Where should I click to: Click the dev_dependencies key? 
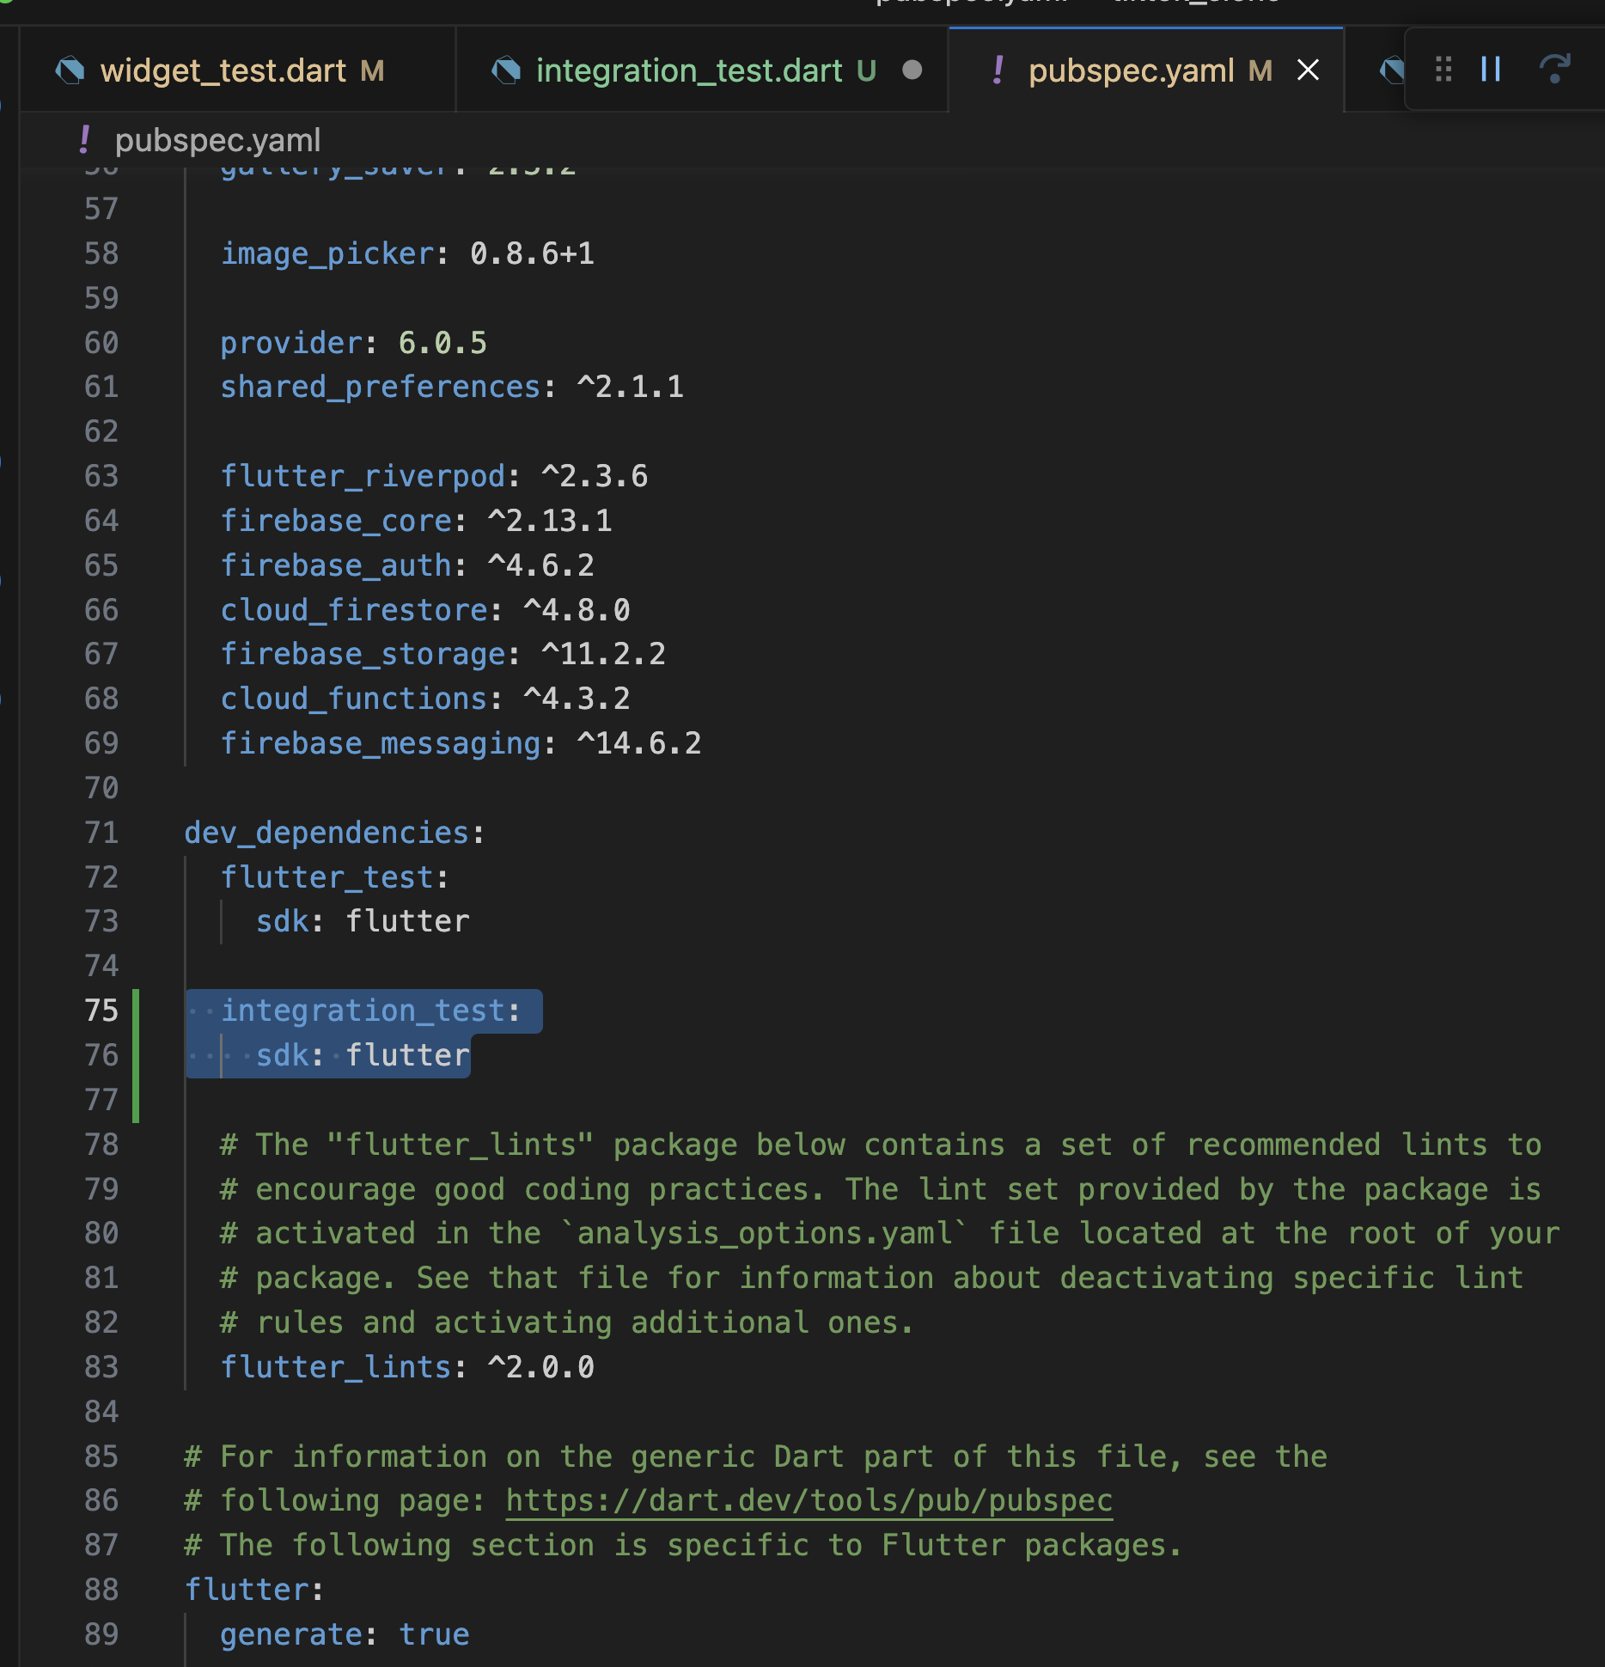coord(326,833)
